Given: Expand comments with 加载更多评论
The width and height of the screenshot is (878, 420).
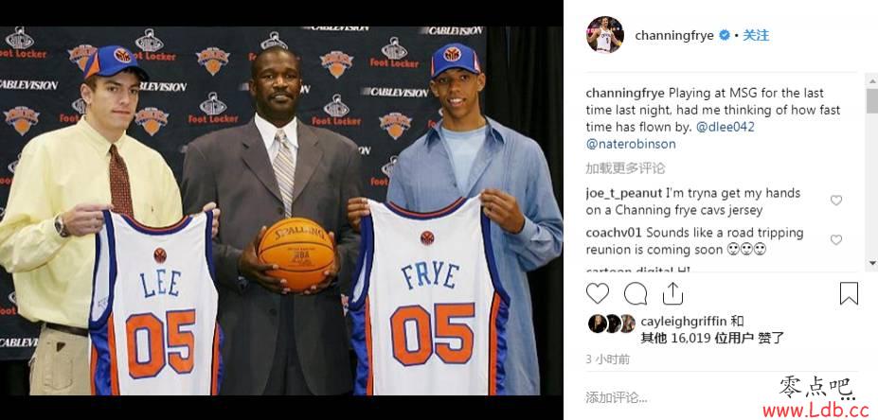Looking at the screenshot, I should 625,167.
